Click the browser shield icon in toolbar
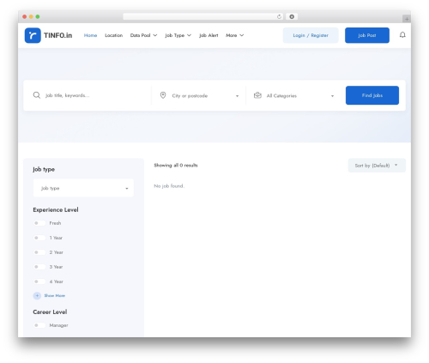Screen dimensions: 429x363 [292, 16]
